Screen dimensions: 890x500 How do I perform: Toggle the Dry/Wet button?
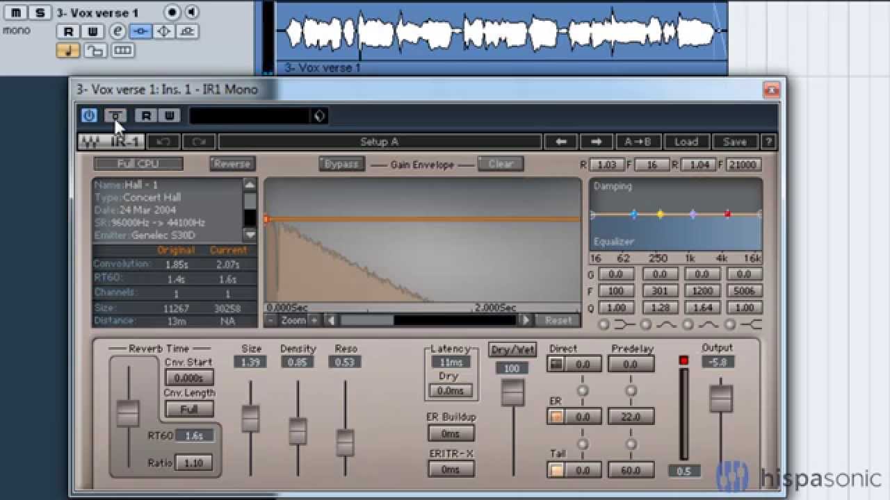[x=512, y=349]
